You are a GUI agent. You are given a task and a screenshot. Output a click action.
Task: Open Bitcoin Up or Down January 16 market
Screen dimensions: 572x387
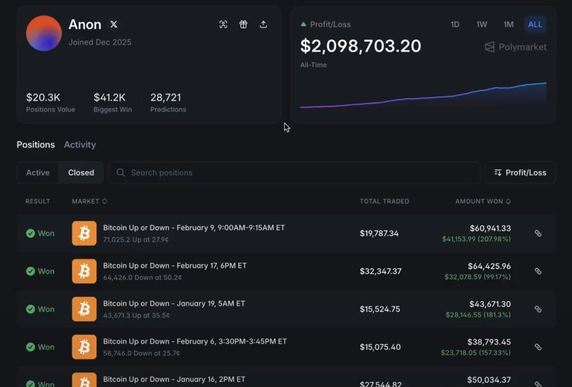(174, 379)
